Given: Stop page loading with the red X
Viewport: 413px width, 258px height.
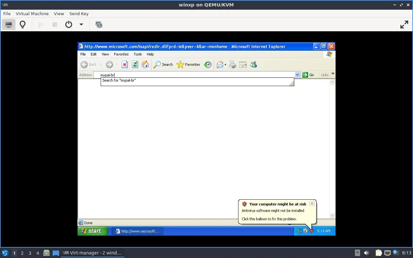Looking at the screenshot, I should point(125,64).
